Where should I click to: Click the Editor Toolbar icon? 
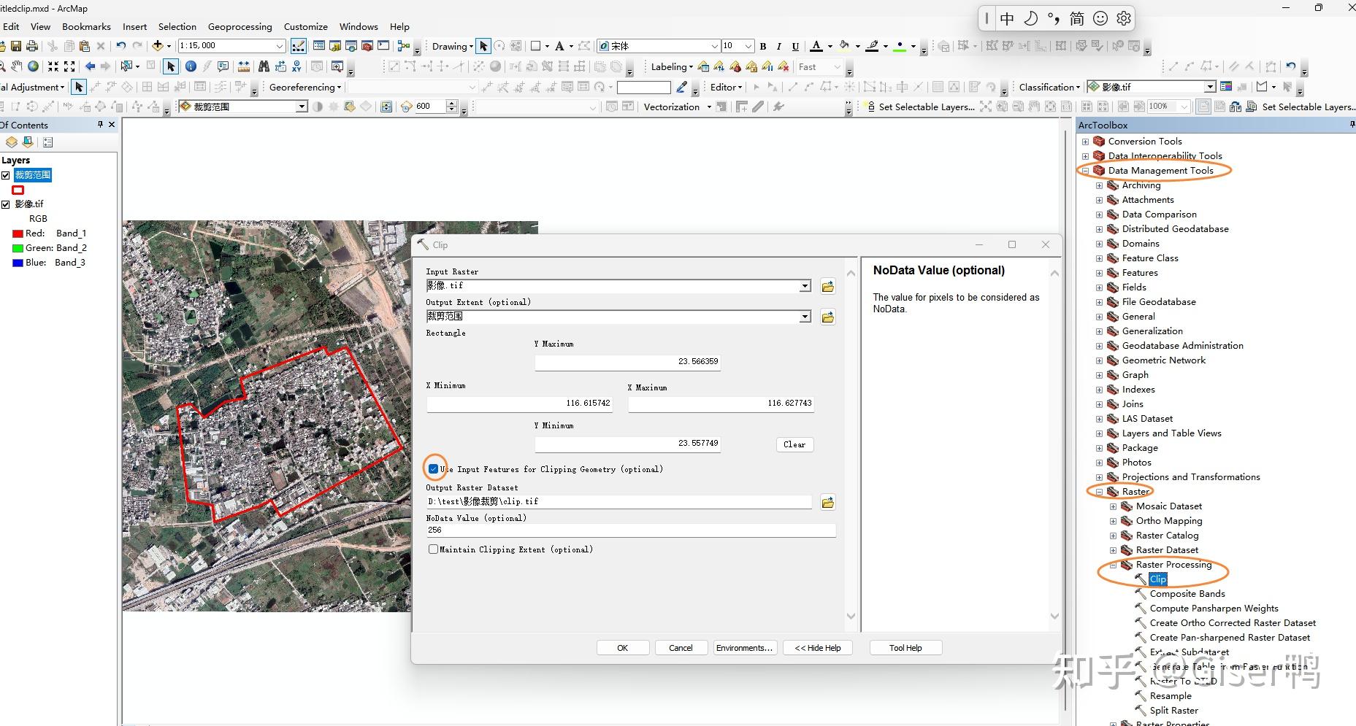click(299, 46)
